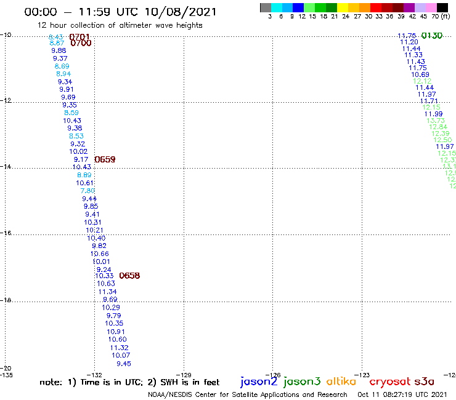Image resolution: width=456 pixels, height=400 pixels.
Task: Click the dark blue swatch in the color scale
Action: tap(299, 7)
